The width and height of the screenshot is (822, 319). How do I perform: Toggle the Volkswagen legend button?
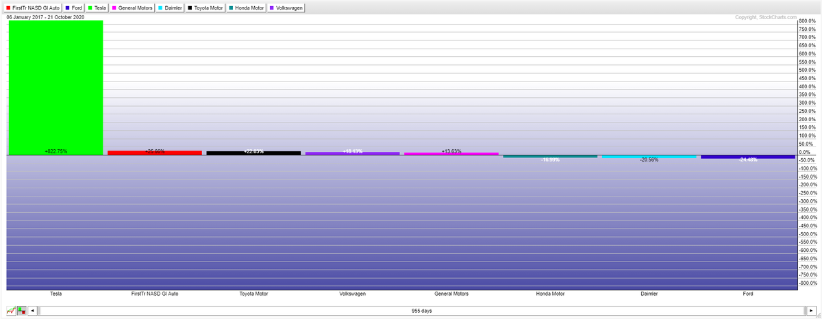[287, 8]
